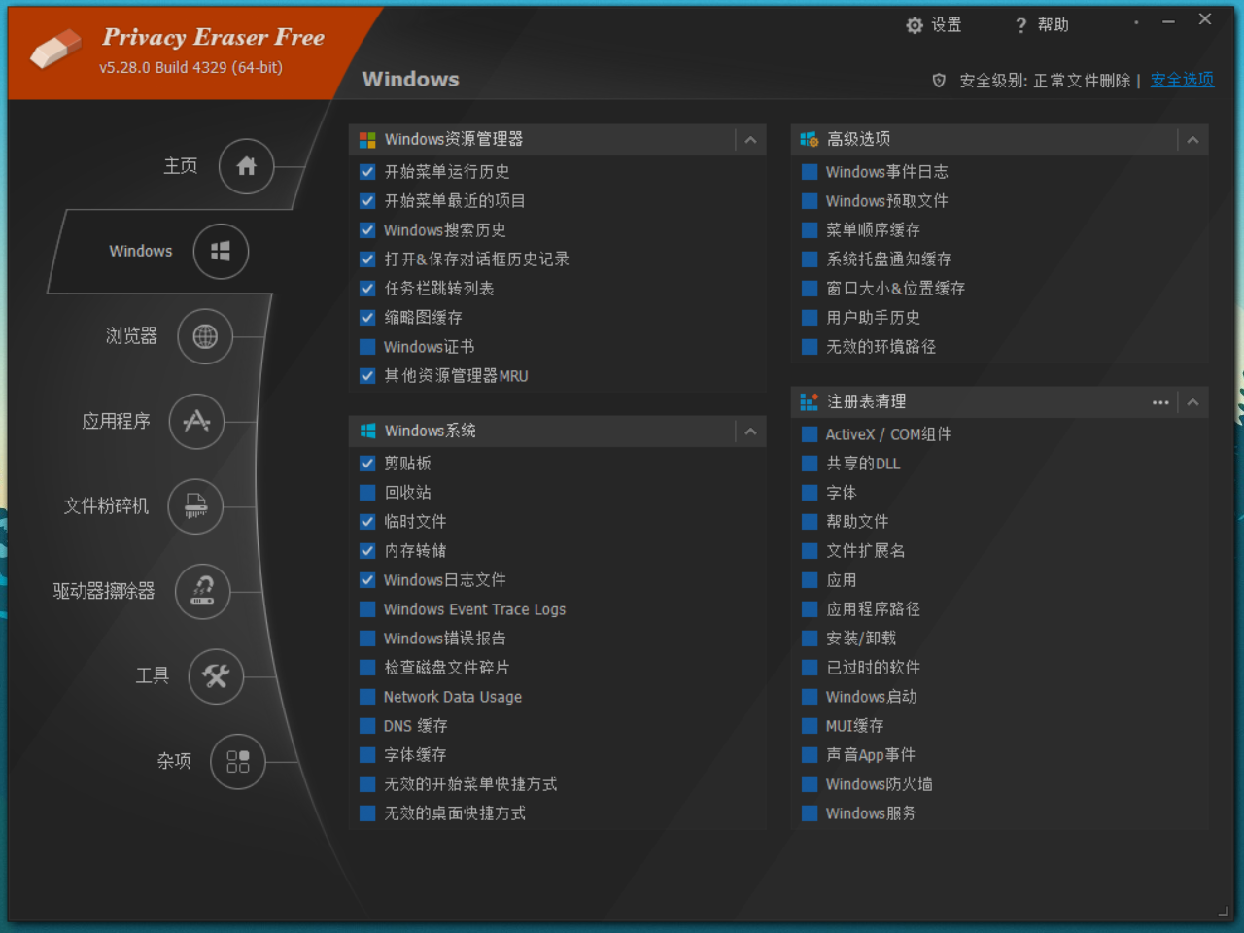Check the 无效的环境路径 option
Image resolution: width=1244 pixels, height=933 pixels.
(810, 347)
